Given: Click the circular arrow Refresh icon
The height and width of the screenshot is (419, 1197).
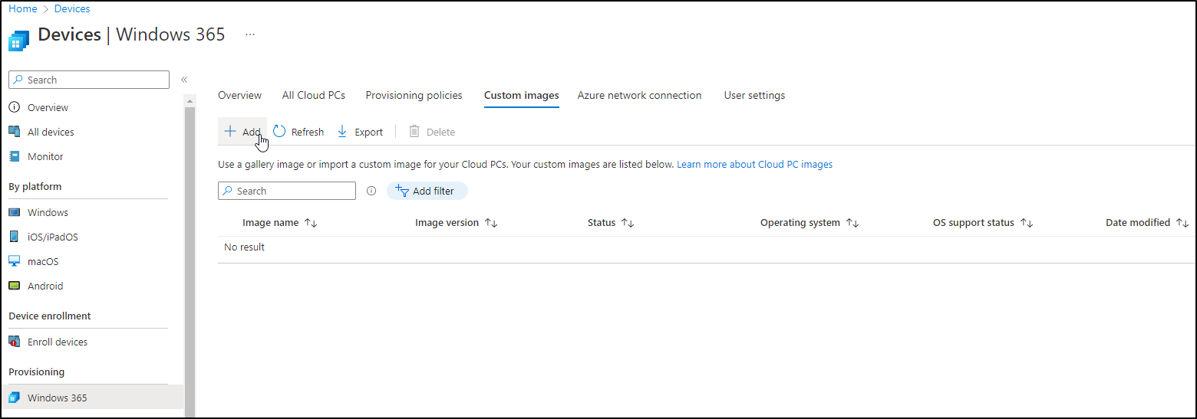Looking at the screenshot, I should pos(279,132).
